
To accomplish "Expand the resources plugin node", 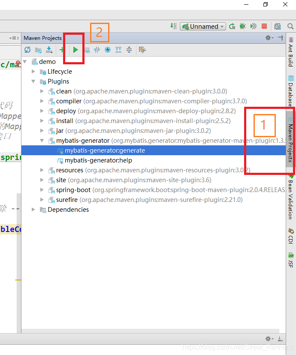I will 42,170.
